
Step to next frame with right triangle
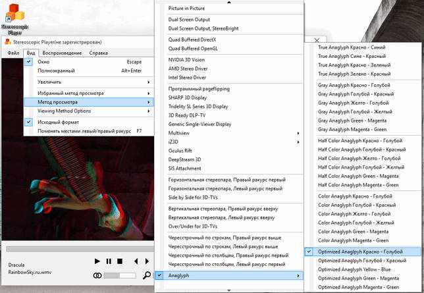[147, 261]
